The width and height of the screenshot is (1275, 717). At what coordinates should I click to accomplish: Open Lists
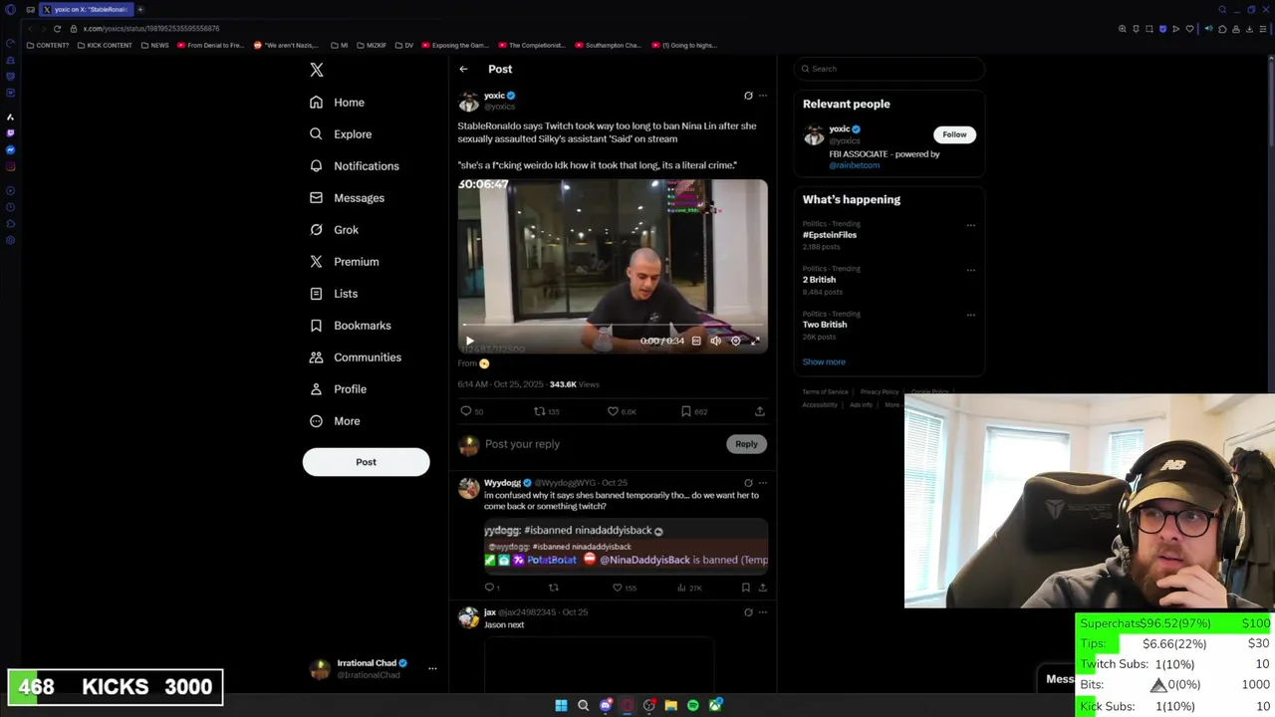click(334, 294)
